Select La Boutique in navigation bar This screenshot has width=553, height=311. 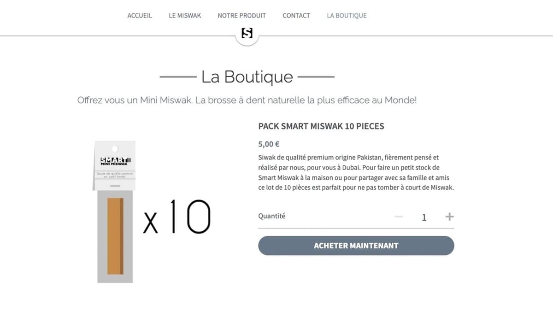coord(347,16)
